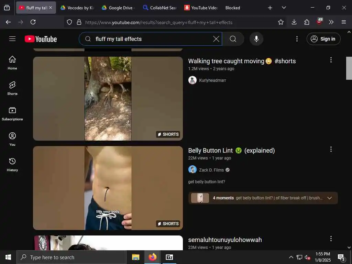Switch to the Vocodex tab
This screenshot has height=264, width=352.
pos(77,8)
